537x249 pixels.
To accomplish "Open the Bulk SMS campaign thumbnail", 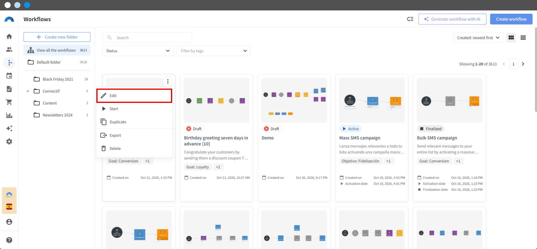I will click(x=450, y=100).
